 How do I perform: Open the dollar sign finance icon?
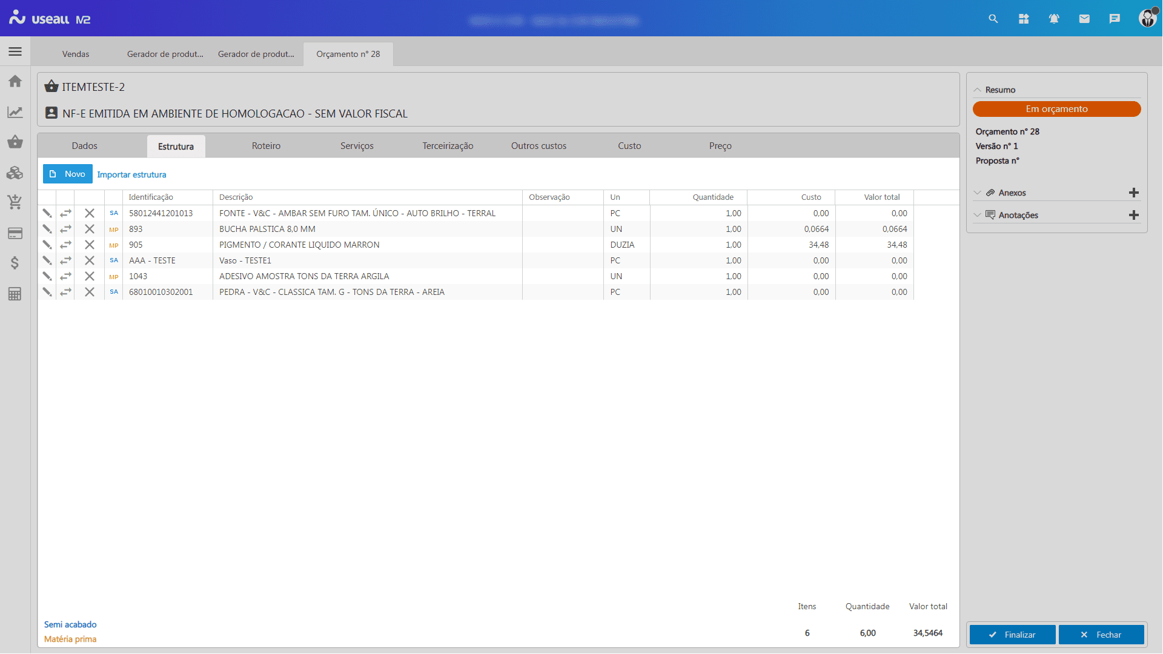pyautogui.click(x=15, y=263)
